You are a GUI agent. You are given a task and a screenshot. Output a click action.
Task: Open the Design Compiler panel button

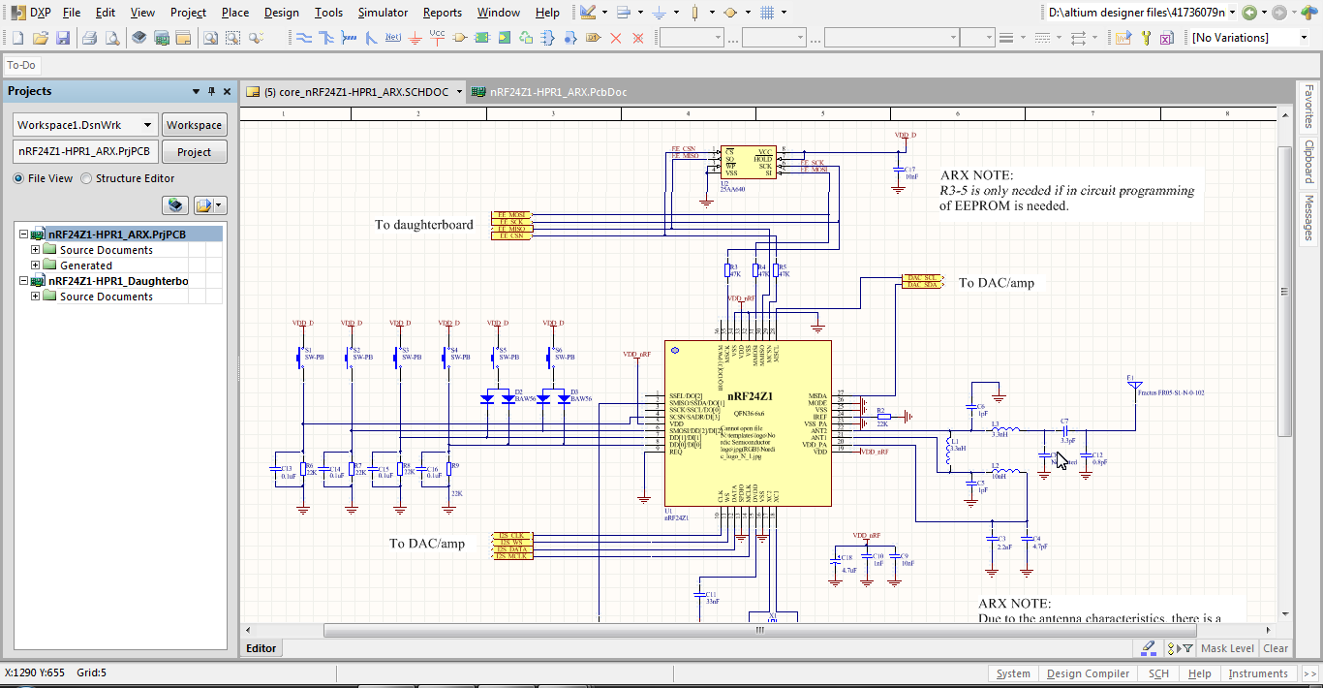[1088, 673]
